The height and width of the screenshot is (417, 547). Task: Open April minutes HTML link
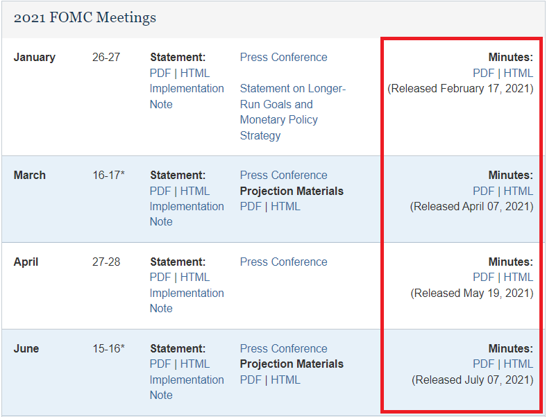(x=519, y=278)
